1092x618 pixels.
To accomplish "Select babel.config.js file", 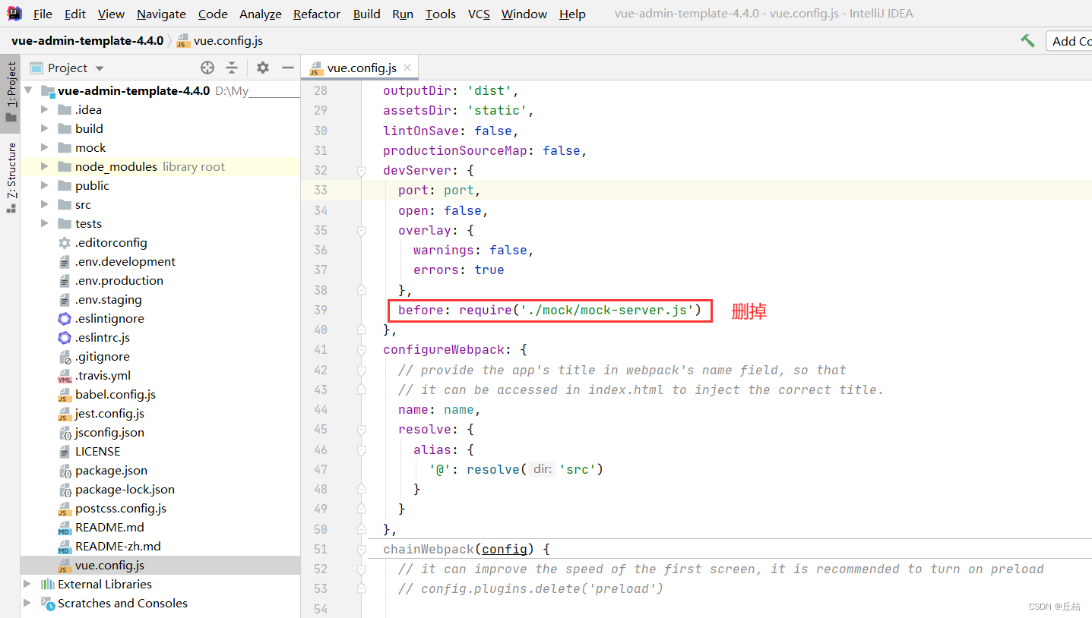I will tap(115, 394).
